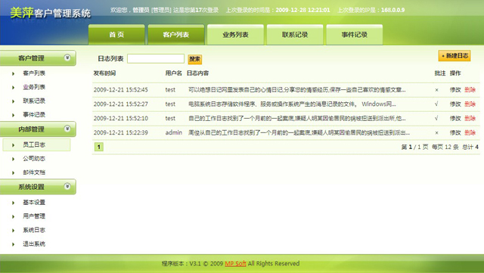Delete the 15:52:10 log entry

coord(470,118)
